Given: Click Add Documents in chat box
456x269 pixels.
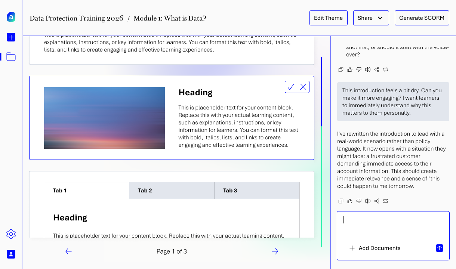Looking at the screenshot, I should pos(375,248).
